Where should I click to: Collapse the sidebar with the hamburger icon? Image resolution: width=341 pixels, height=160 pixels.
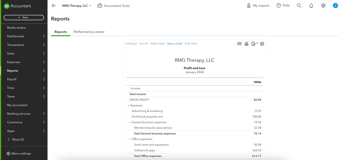coord(54,6)
